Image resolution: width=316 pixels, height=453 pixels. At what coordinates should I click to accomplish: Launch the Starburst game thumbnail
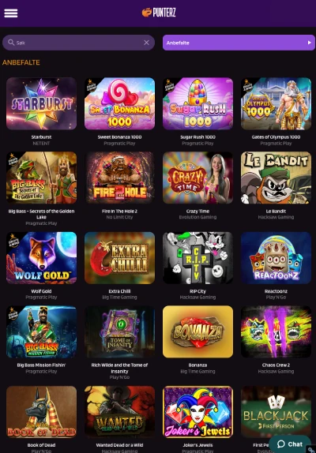pos(41,103)
